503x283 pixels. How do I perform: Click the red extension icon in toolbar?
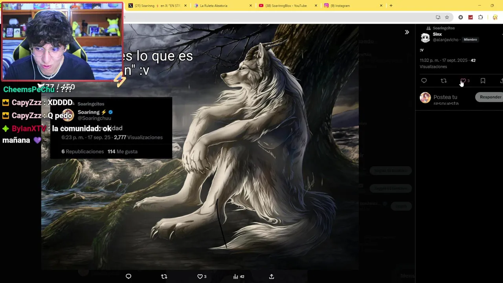coord(470,17)
